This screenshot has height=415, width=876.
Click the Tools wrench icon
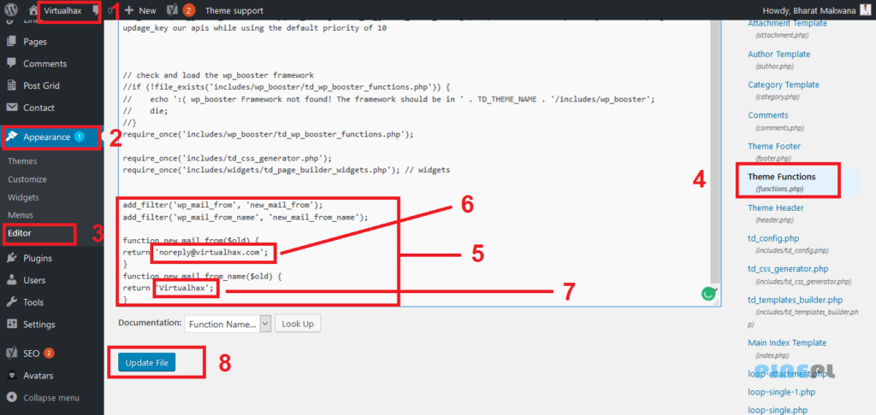point(12,301)
